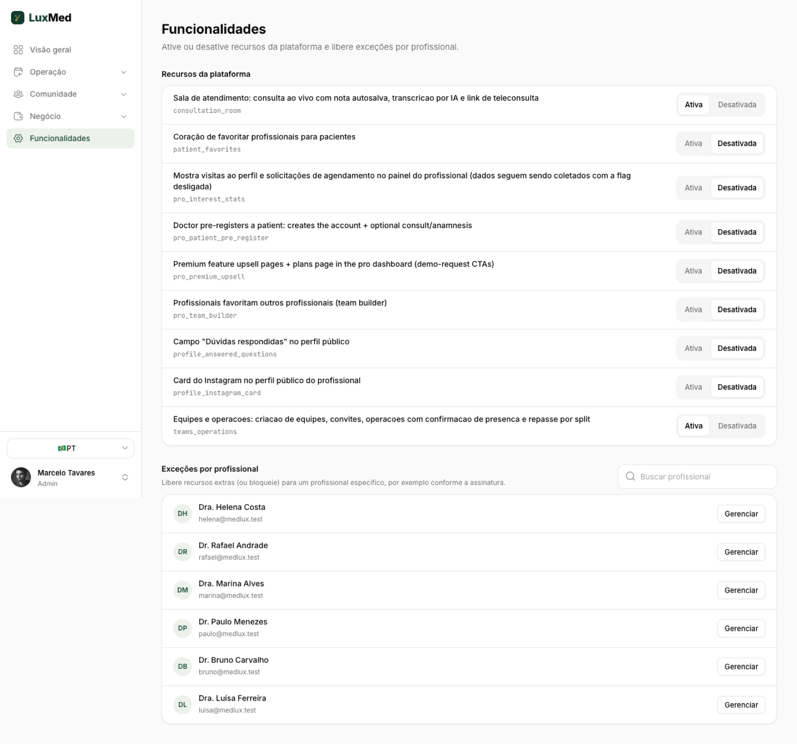The height and width of the screenshot is (744, 797).
Task: Open the PT language dropdown
Action: coord(70,448)
